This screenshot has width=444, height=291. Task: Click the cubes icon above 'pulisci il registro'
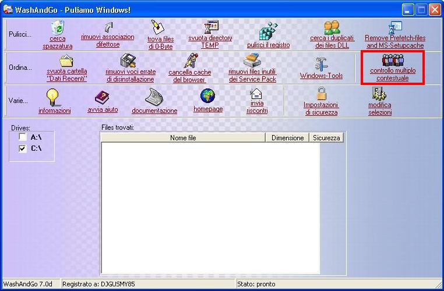pos(268,31)
